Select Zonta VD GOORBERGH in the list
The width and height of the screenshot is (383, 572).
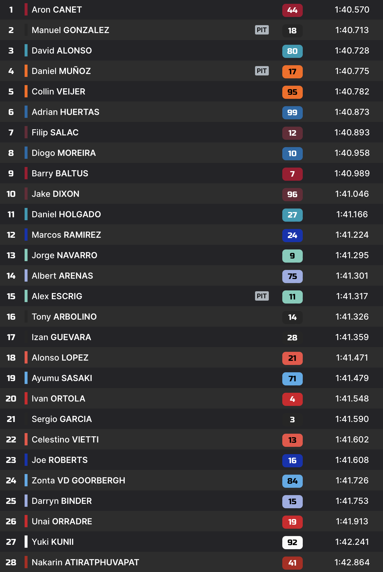78,480
